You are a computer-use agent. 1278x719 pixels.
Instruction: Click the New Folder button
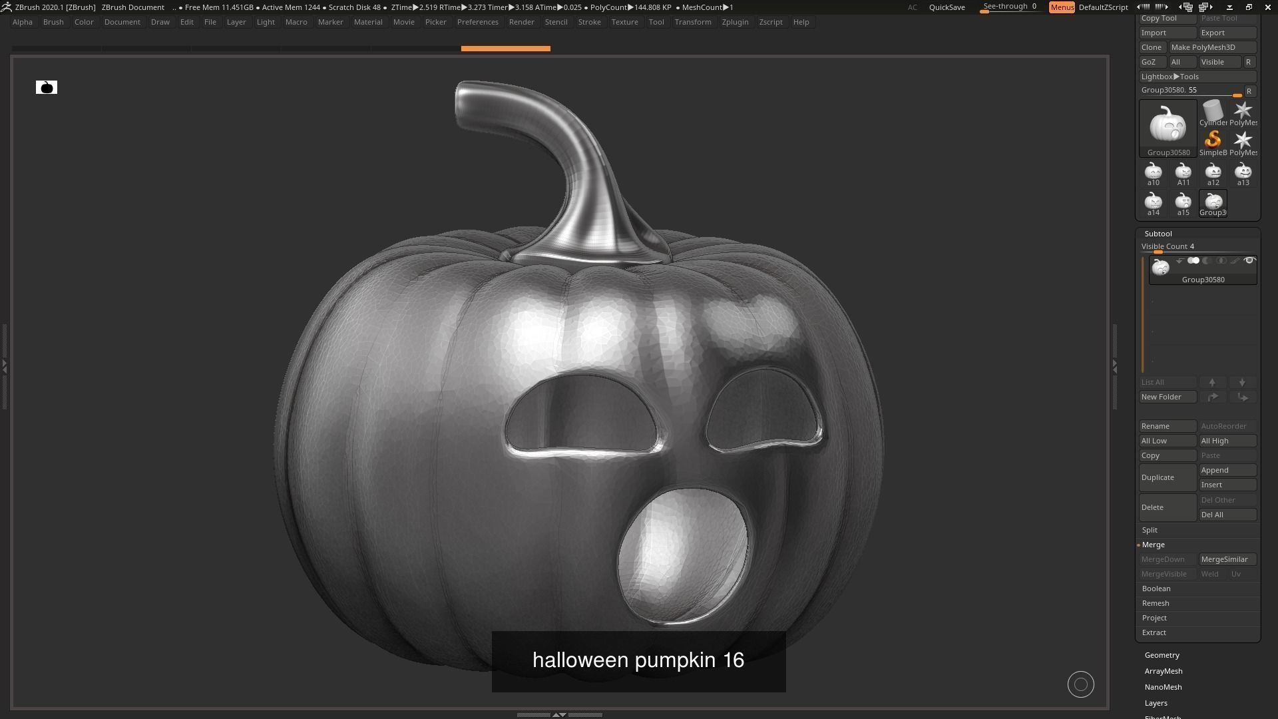click(x=1168, y=397)
